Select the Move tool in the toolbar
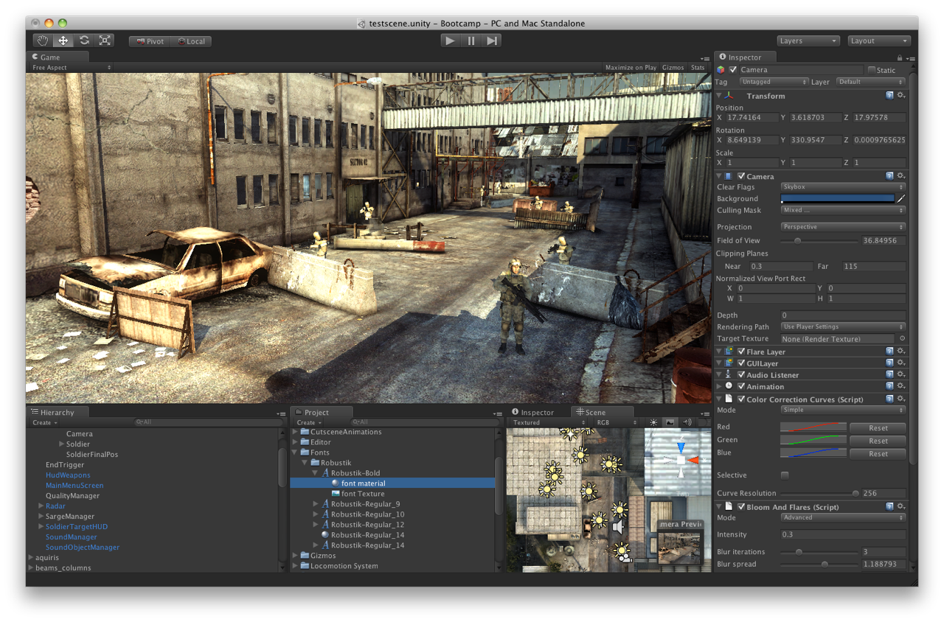This screenshot has height=622, width=944. (x=63, y=40)
